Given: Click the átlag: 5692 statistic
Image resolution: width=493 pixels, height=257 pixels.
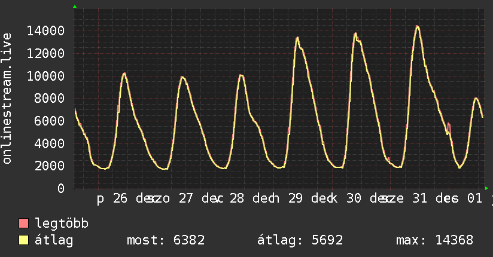Looking at the screenshot, I should point(300,240).
